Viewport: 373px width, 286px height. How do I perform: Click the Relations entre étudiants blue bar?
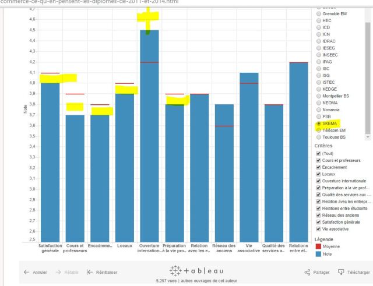click(298, 152)
